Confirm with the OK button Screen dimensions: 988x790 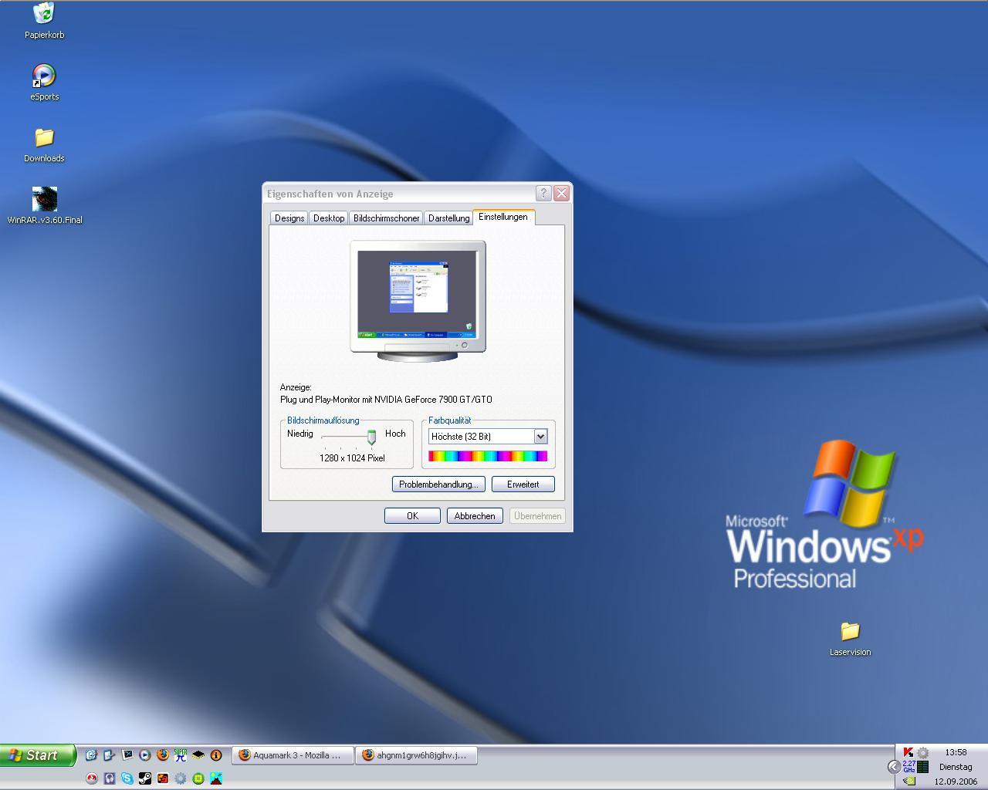coord(412,516)
